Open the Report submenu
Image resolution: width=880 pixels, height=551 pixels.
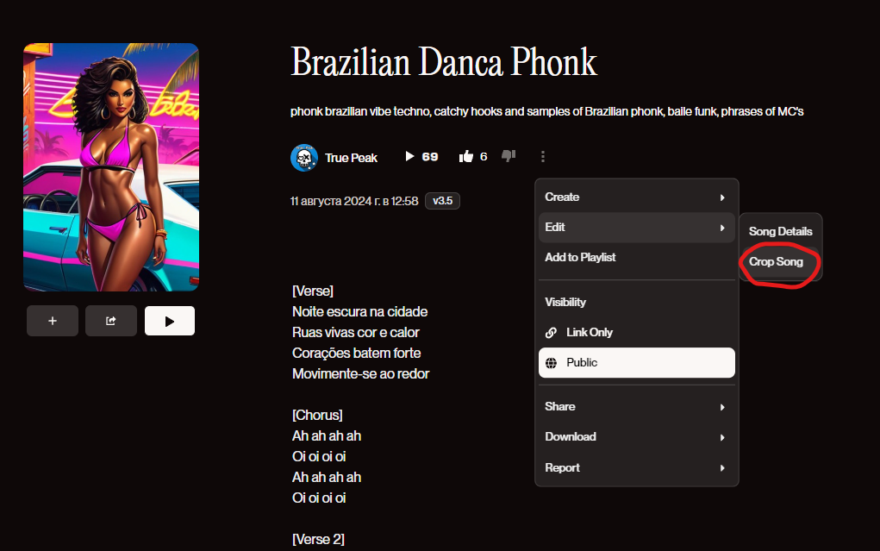click(636, 468)
